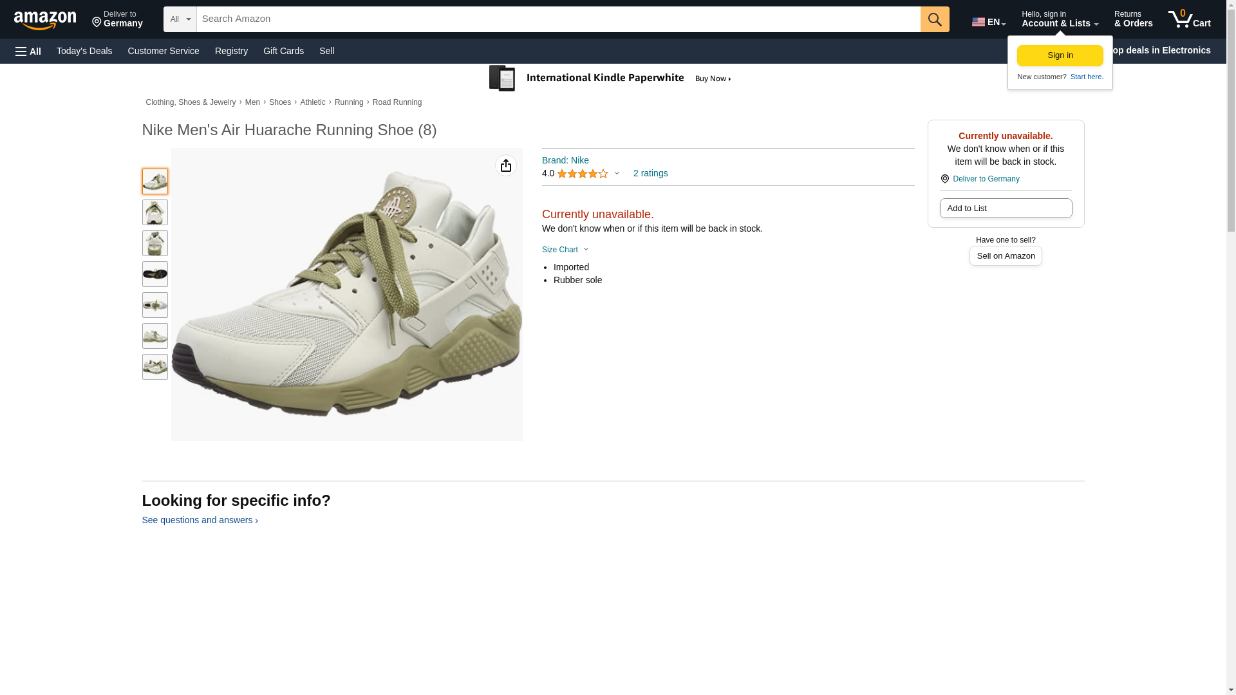
Task: Click the Deliver to Germany location icon
Action: coord(944,179)
